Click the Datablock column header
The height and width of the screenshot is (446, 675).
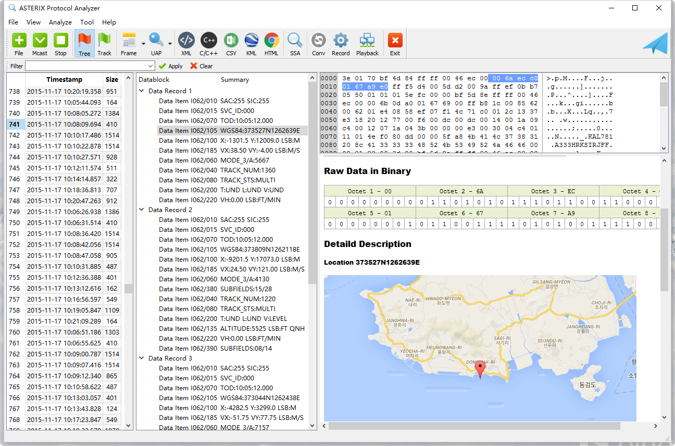[x=177, y=80]
